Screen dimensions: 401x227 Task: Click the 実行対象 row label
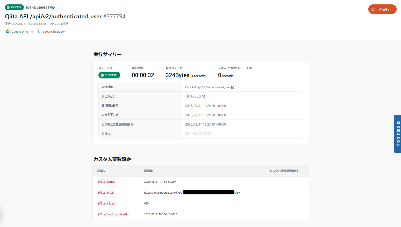click(x=107, y=87)
